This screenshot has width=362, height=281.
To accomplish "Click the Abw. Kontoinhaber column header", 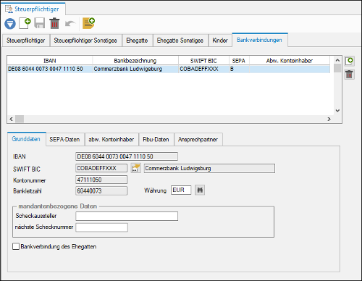I will [x=290, y=61].
